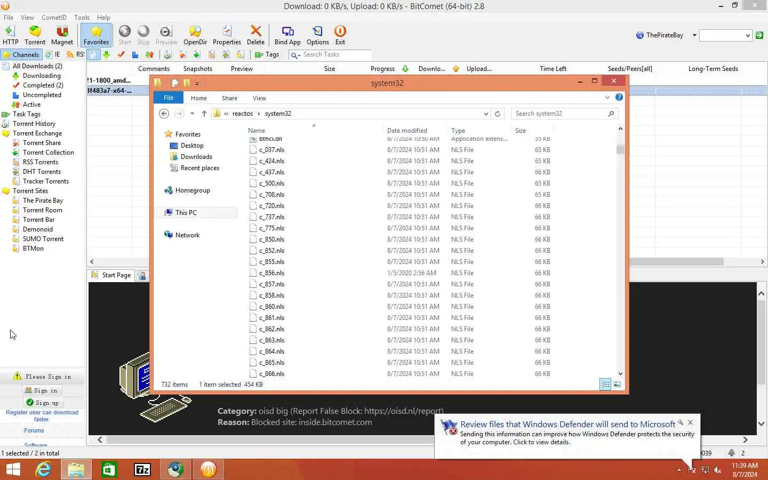Expand the address bar history dropdown

tap(485, 114)
